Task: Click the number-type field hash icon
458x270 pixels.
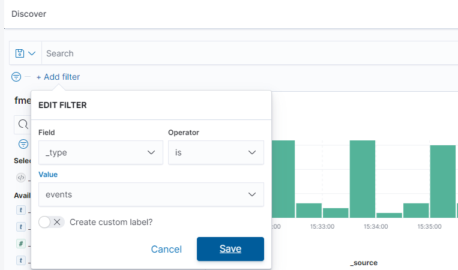Action: (x=21, y=244)
